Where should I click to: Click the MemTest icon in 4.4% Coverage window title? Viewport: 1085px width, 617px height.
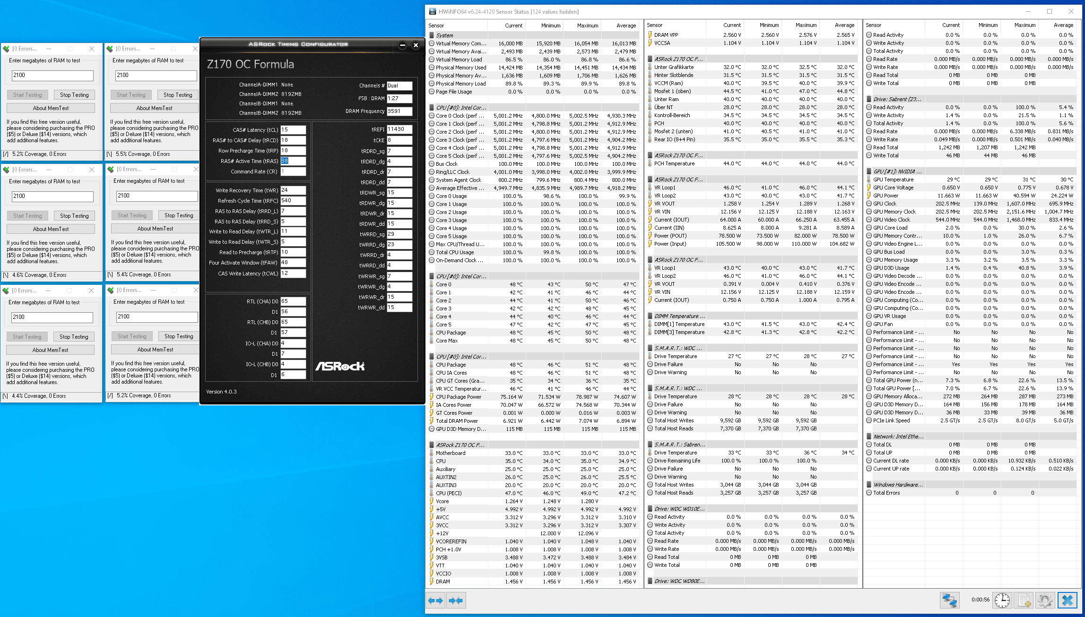[x=6, y=291]
